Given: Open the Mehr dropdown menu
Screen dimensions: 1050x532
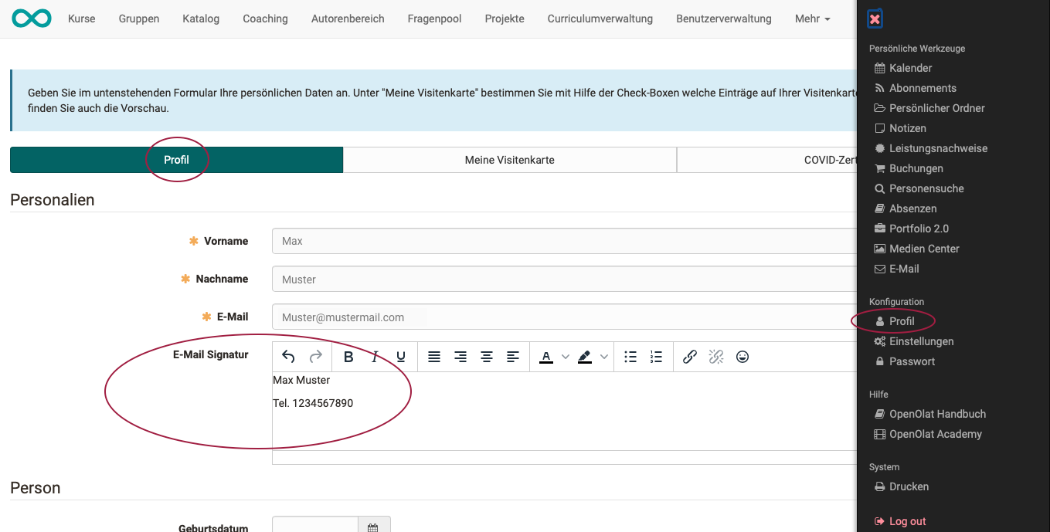Looking at the screenshot, I should tap(812, 19).
